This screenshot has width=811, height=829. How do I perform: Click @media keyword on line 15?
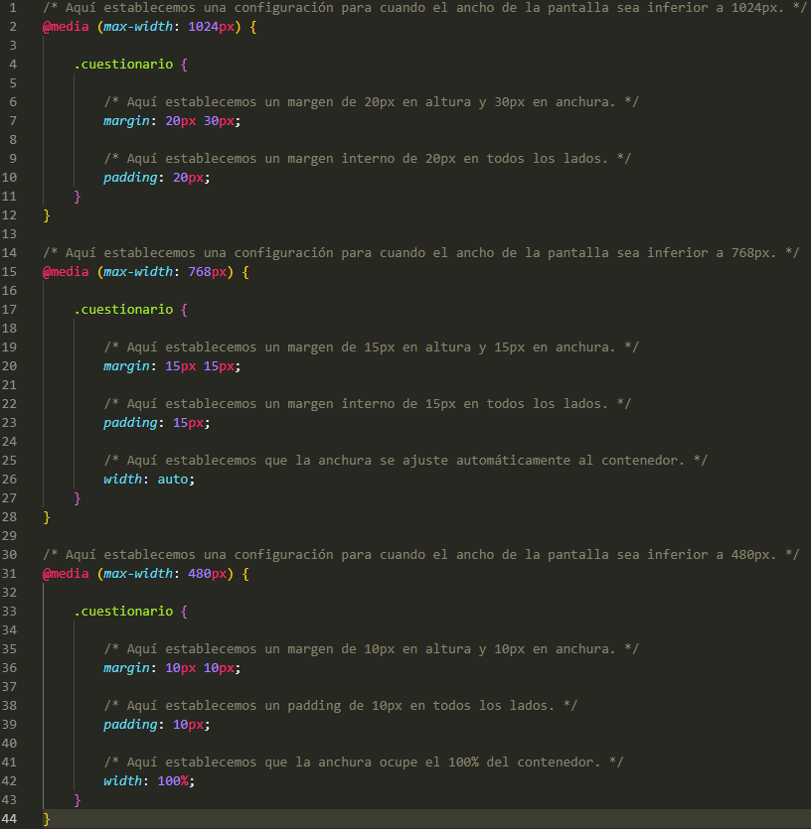[66, 272]
